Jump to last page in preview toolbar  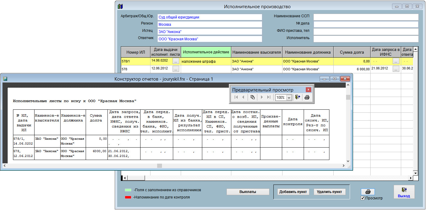(x=269, y=98)
